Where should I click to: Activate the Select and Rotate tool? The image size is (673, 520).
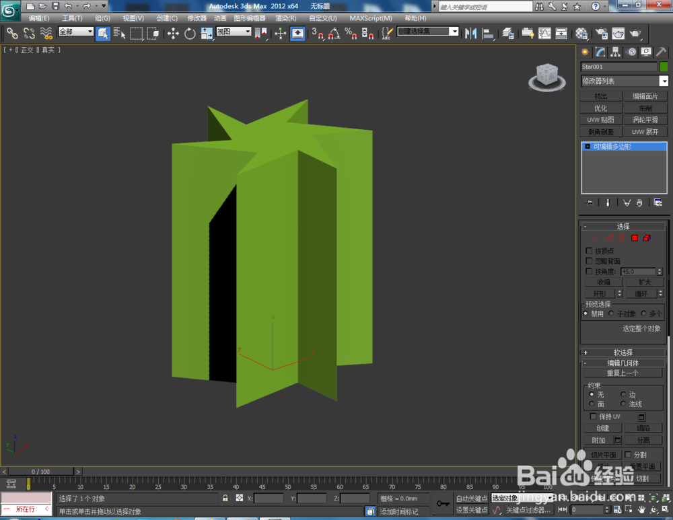[x=190, y=33]
